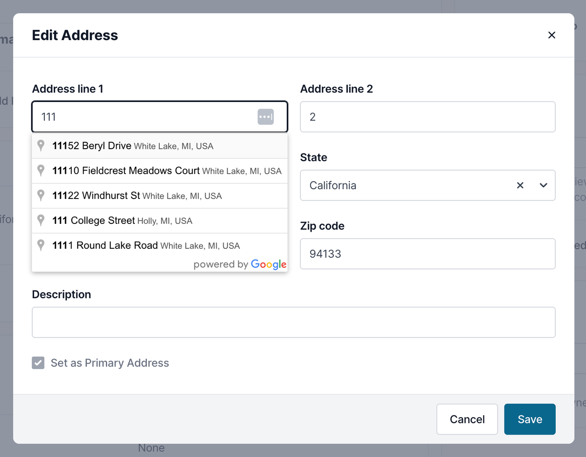Viewport: 586px width, 457px height.
Task: Click the map pin beside 111 College Street
Action: coord(41,220)
